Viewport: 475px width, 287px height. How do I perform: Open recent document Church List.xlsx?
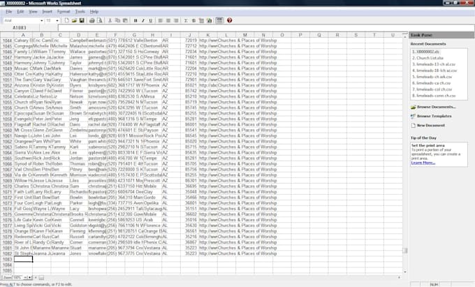tap(427, 58)
